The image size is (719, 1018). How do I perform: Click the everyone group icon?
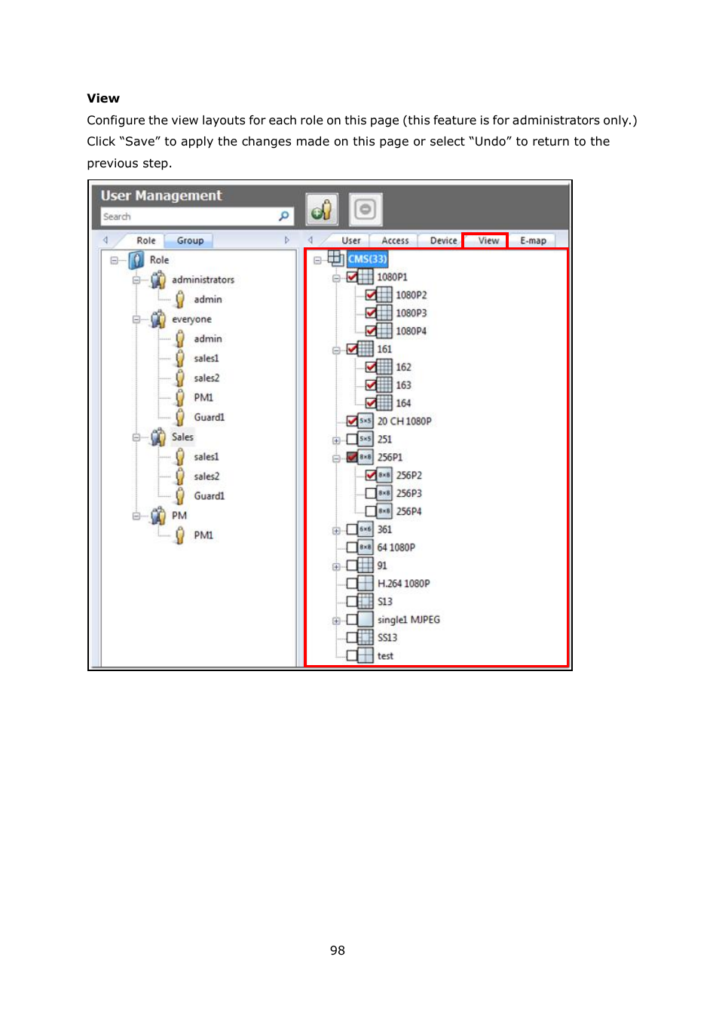coord(158,320)
